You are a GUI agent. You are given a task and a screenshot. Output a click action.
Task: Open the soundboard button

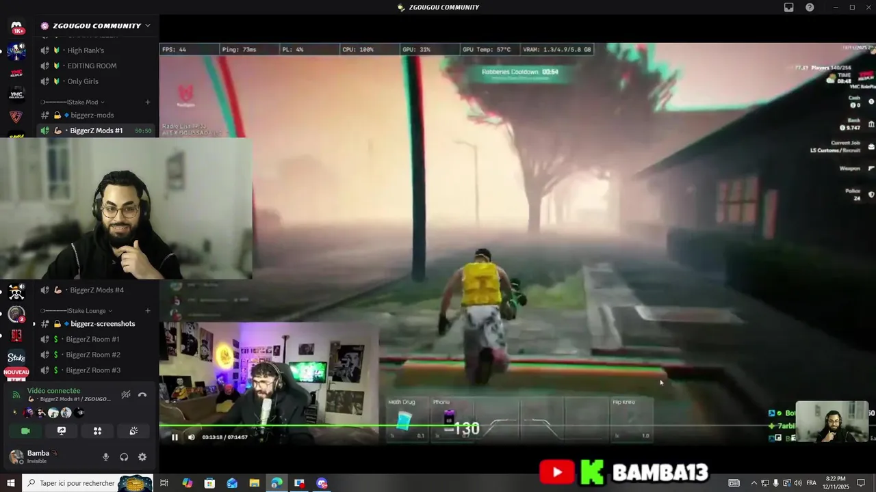tap(133, 430)
